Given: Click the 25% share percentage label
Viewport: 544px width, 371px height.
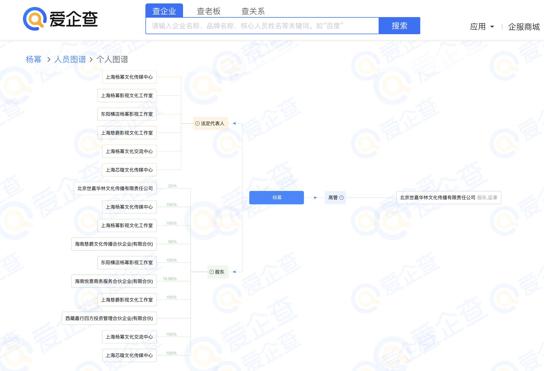Looking at the screenshot, I should tap(172, 186).
